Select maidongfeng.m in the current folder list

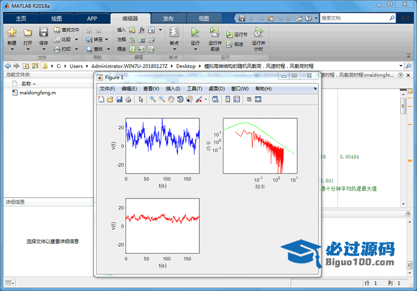(34, 93)
